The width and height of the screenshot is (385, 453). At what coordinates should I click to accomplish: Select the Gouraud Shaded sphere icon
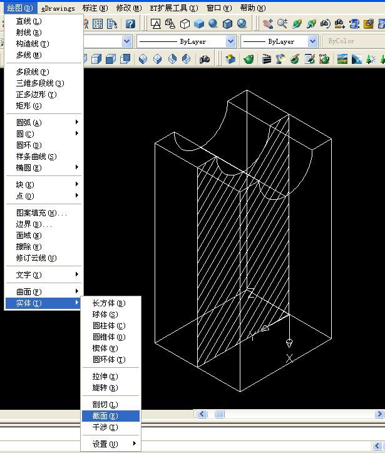[x=213, y=24]
